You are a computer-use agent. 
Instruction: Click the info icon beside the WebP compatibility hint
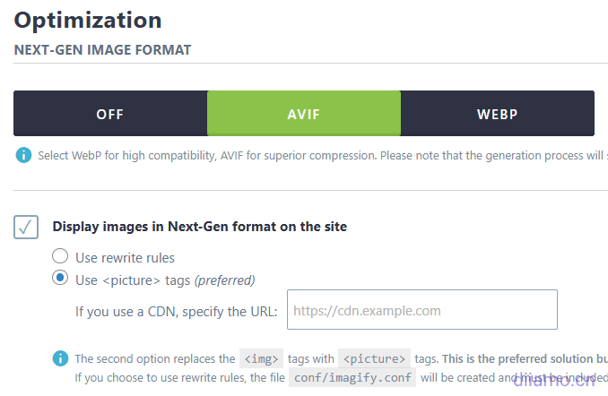(x=24, y=155)
